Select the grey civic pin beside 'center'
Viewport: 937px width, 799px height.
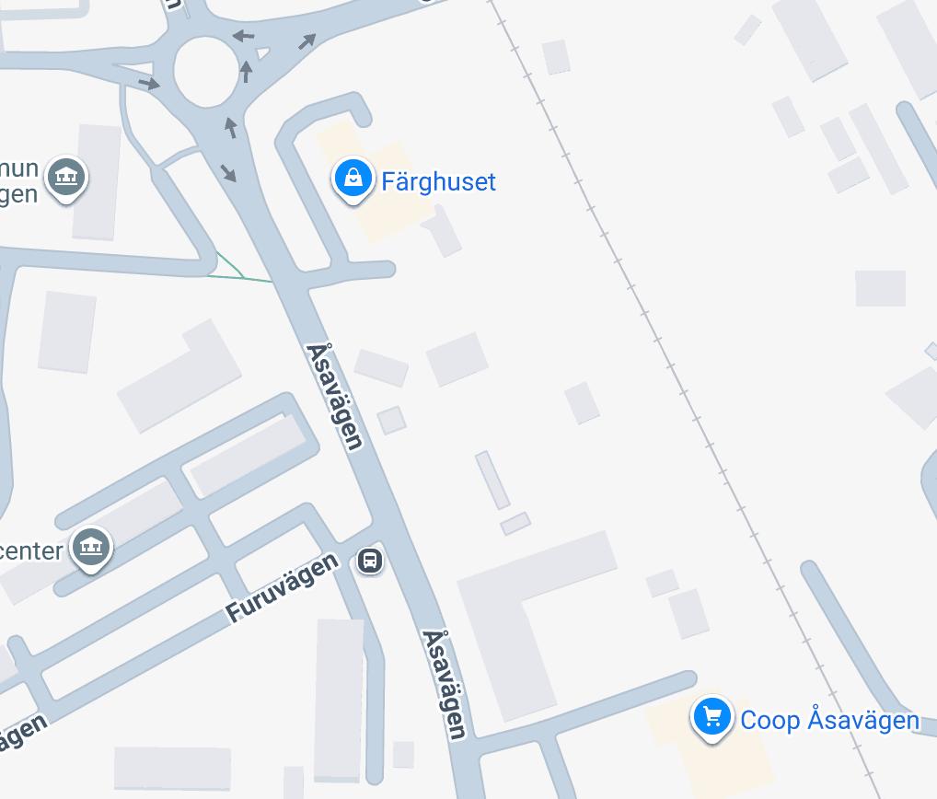coord(91,549)
